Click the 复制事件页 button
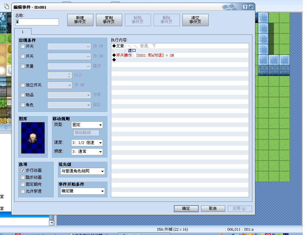 coord(109,20)
